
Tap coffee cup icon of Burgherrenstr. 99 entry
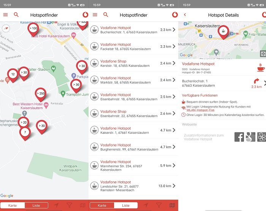[x=95, y=147]
